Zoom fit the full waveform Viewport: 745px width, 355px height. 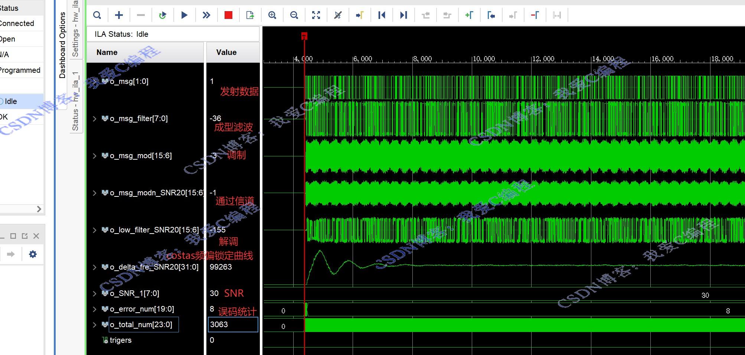pos(316,15)
